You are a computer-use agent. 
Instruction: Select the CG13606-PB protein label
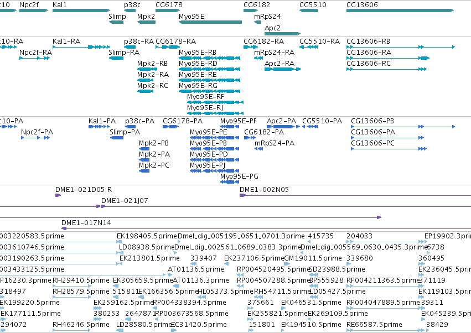(x=372, y=121)
